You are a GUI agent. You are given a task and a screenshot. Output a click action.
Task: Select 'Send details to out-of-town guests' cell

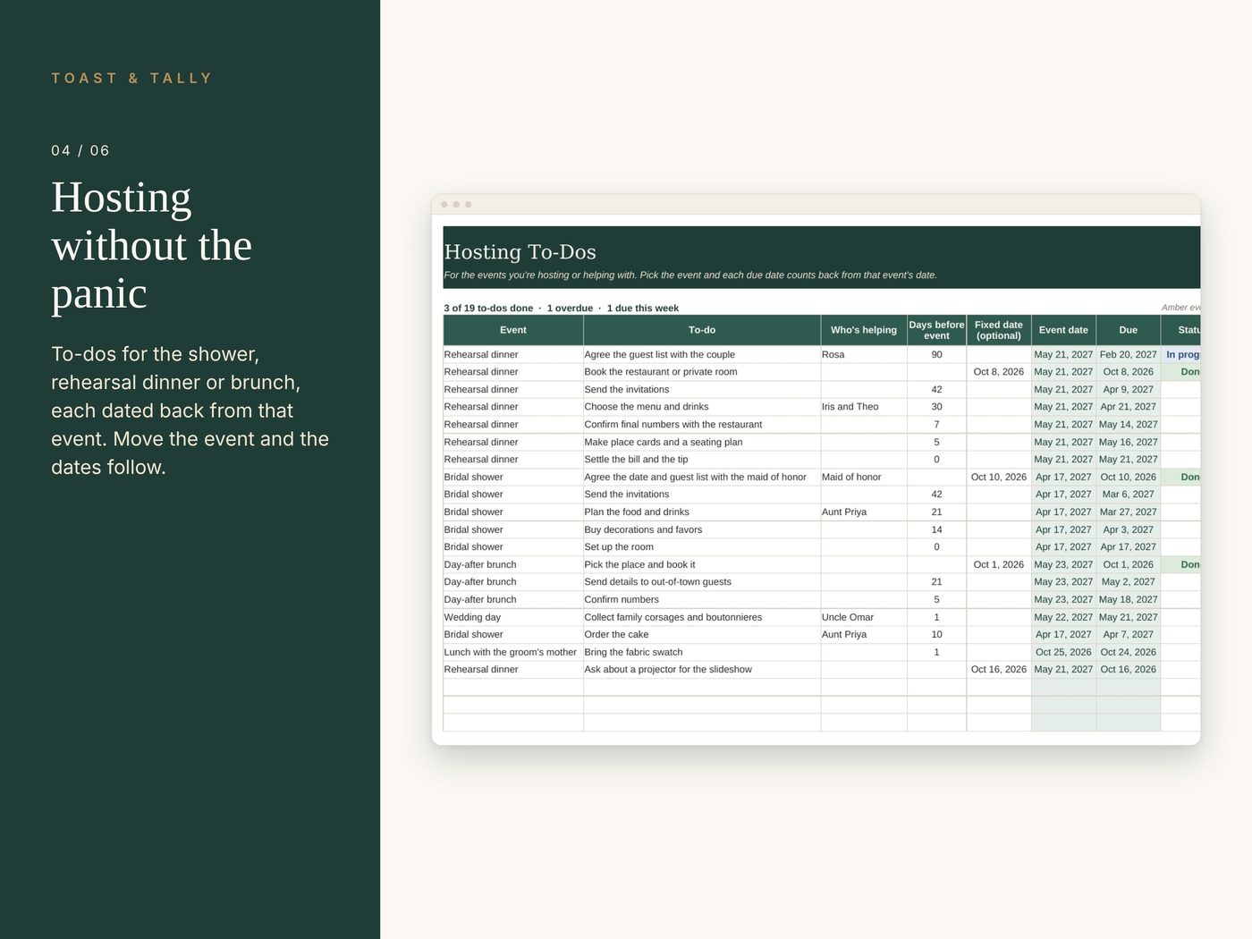tap(702, 582)
